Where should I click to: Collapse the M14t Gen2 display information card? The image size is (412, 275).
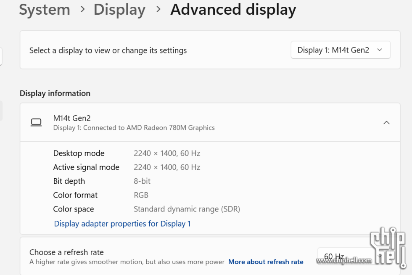tap(386, 122)
